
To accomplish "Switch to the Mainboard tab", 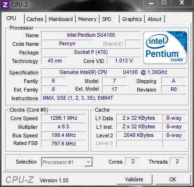I will tap(61, 19).
